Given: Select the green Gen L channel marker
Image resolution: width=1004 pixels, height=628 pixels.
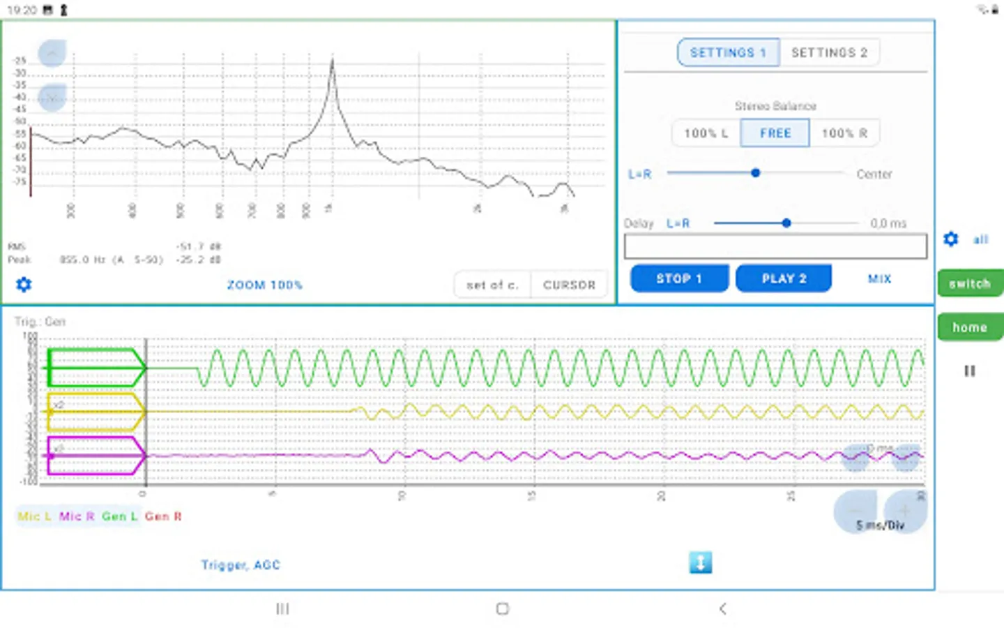Looking at the screenshot, I should [x=96, y=368].
